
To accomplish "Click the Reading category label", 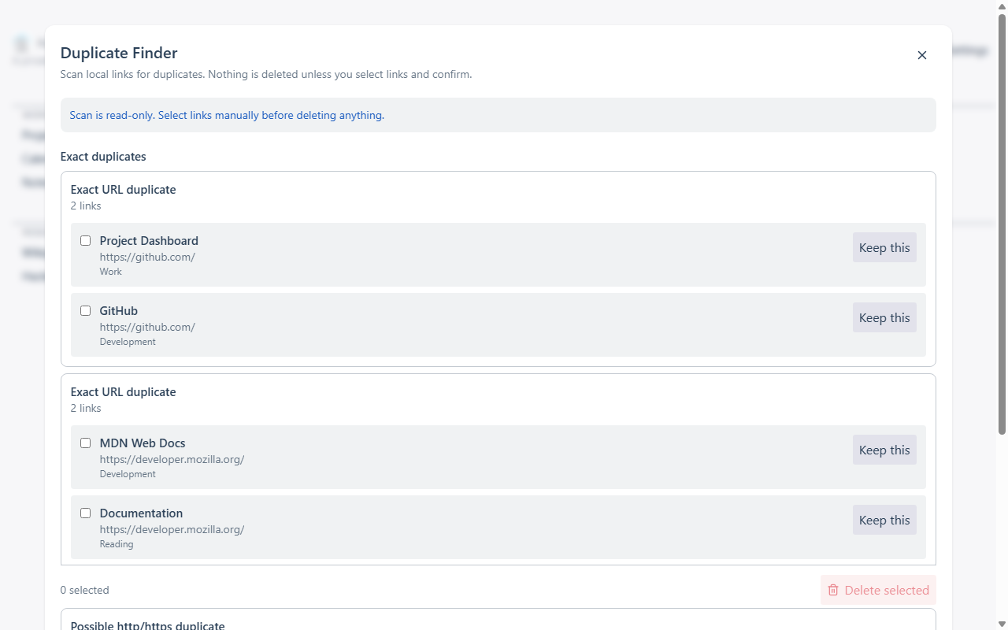I will [117, 544].
